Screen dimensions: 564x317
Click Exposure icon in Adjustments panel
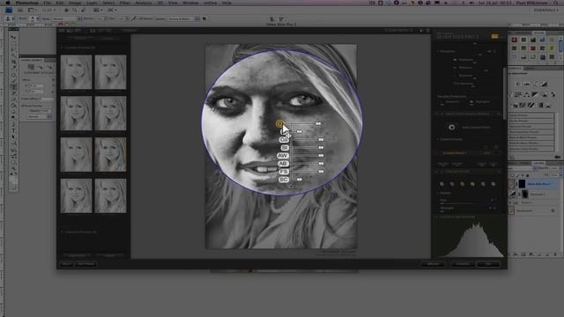click(545, 84)
